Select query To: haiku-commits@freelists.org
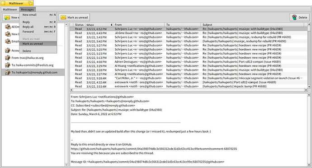312x168 pixels. (x=33, y=65)
